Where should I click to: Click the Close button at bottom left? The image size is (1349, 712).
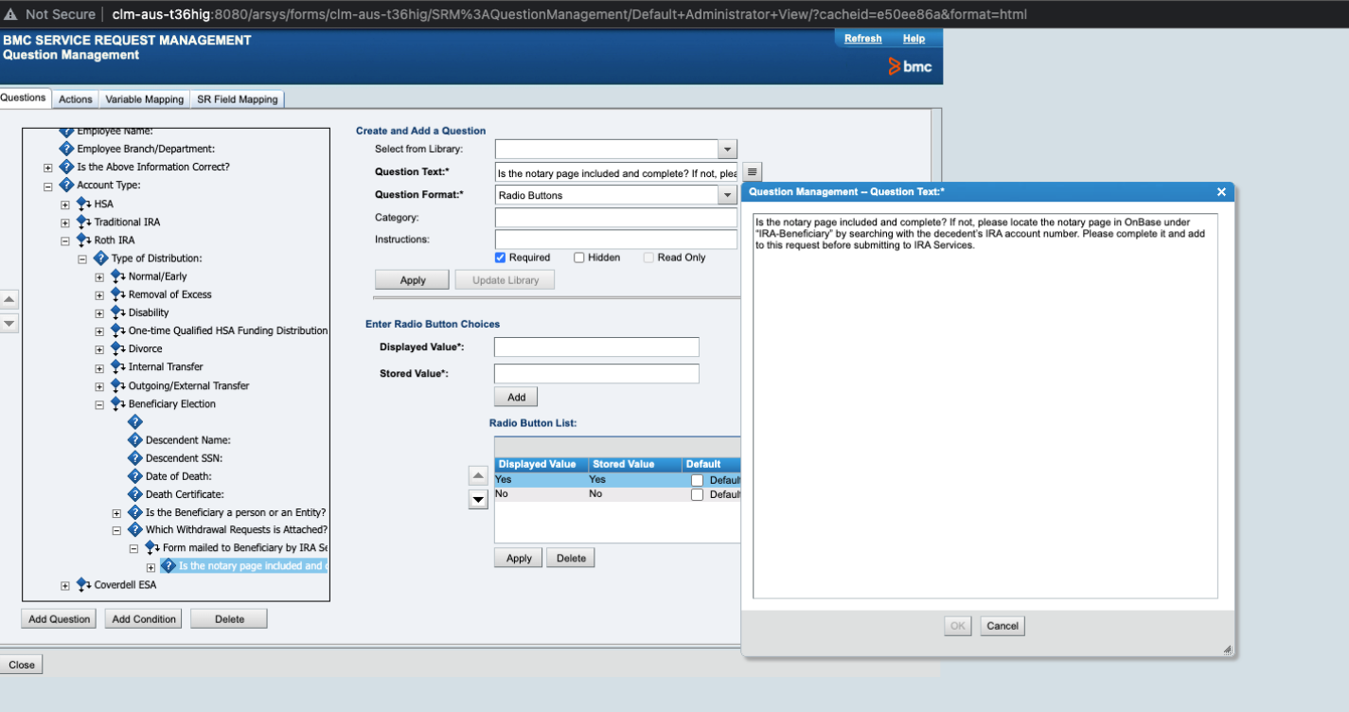coord(22,665)
